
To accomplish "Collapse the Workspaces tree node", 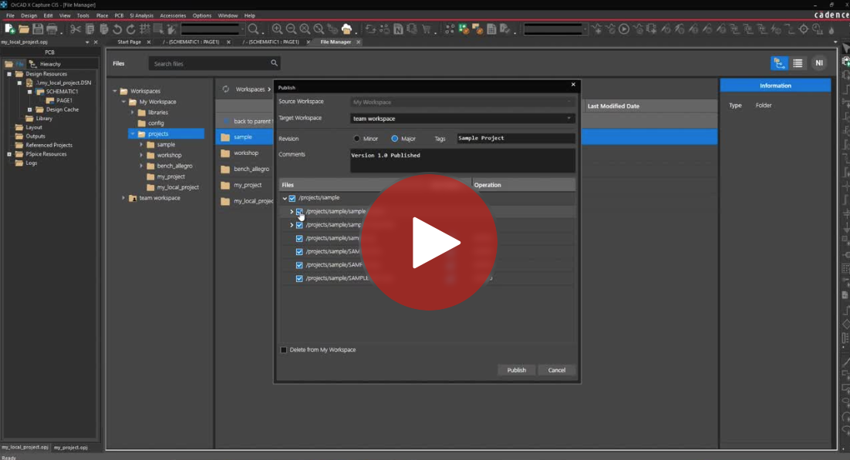I will pyautogui.click(x=115, y=91).
